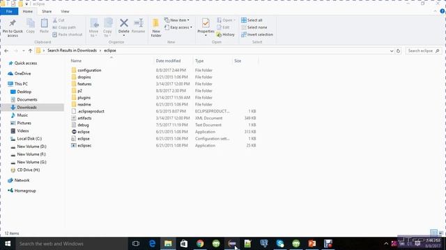The image size is (446, 250).
Task: Click Copy path command
Action: pos(64,27)
